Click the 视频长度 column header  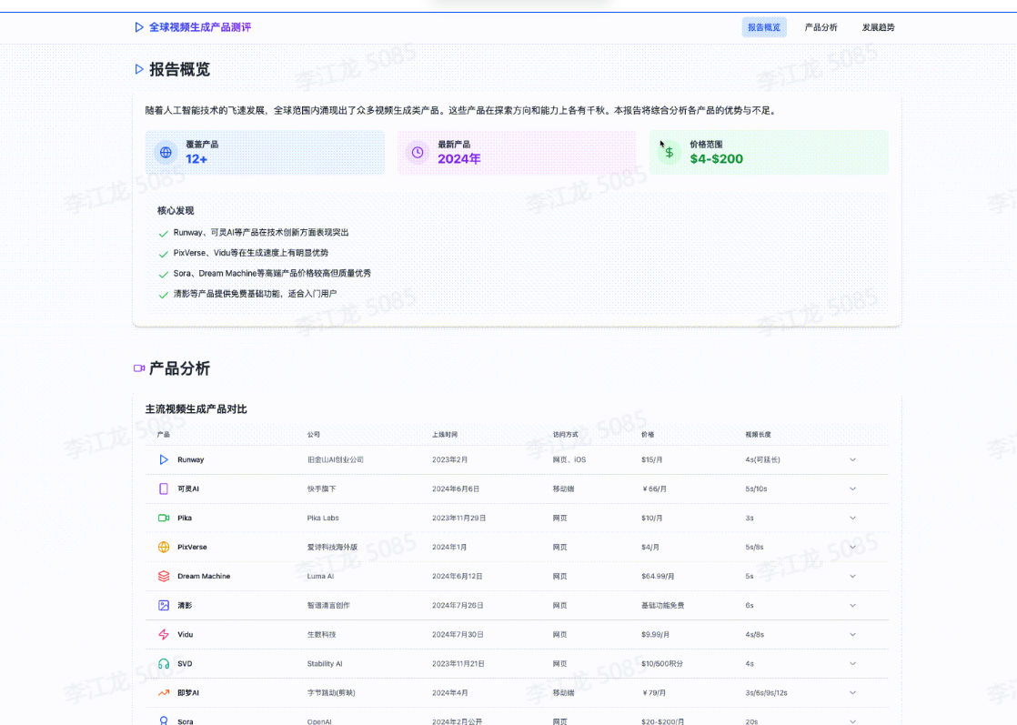point(759,435)
